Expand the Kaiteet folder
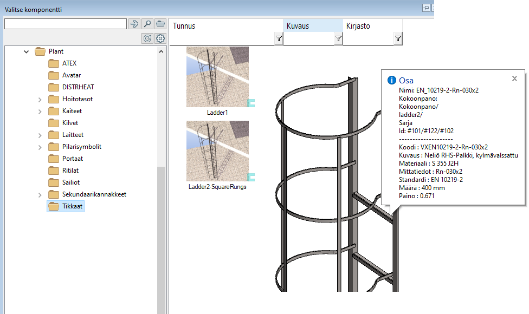The width and height of the screenshot is (529, 314). click(x=40, y=111)
